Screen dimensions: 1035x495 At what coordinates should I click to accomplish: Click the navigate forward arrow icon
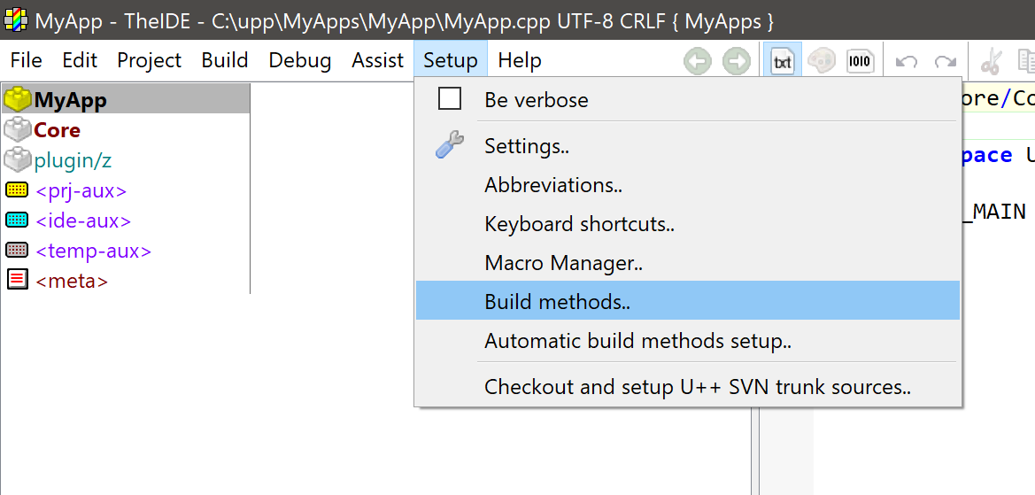coord(737,61)
